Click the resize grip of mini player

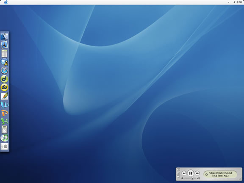pos(241,179)
